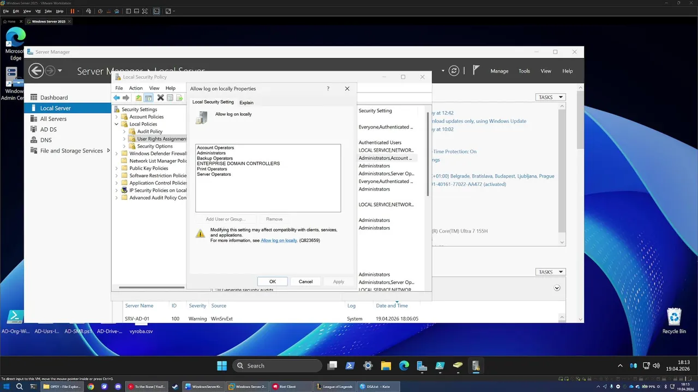Select ENTERPRISE DOMAIN CONTROLLERS entry

coord(238,163)
